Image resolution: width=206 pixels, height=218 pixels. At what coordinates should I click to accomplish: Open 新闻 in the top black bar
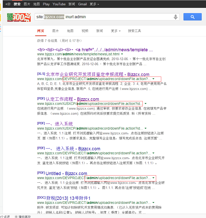(x=72, y=4)
